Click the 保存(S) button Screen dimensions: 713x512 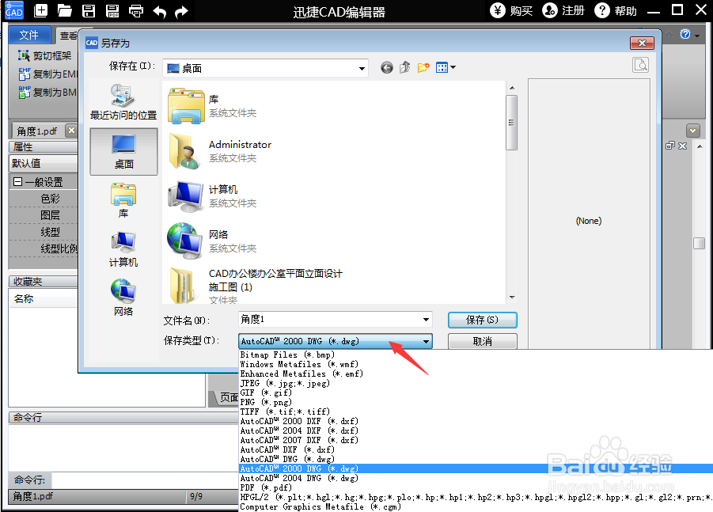point(483,320)
